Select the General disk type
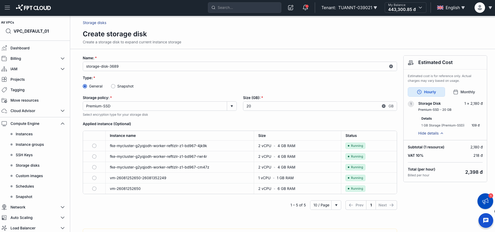 point(85,86)
